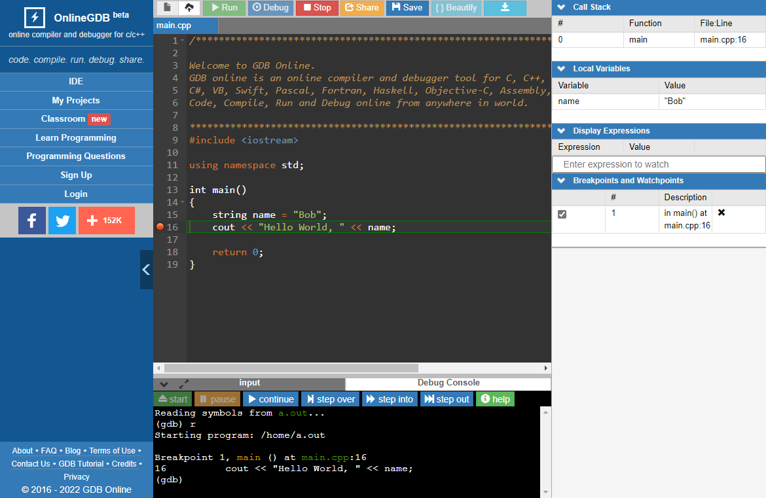Collapse the Local Variables panel
This screenshot has width=766, height=498.
pos(561,69)
